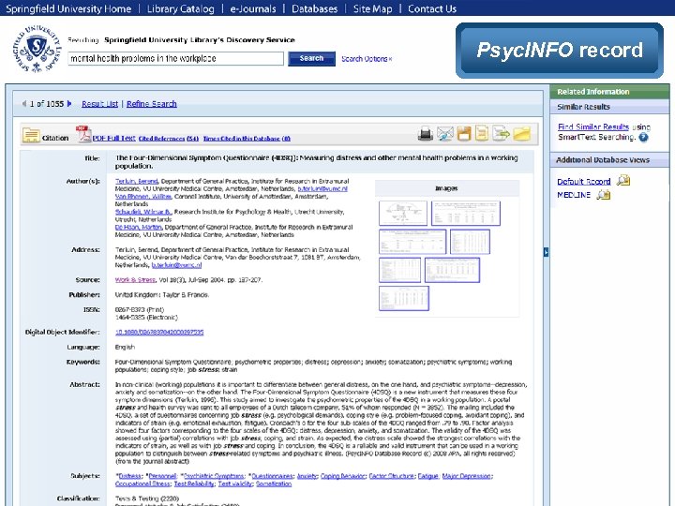Click the SmartText help question mark icon

click(643, 138)
